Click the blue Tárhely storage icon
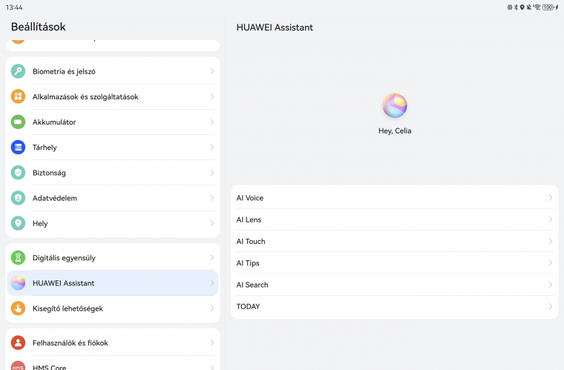 point(19,147)
